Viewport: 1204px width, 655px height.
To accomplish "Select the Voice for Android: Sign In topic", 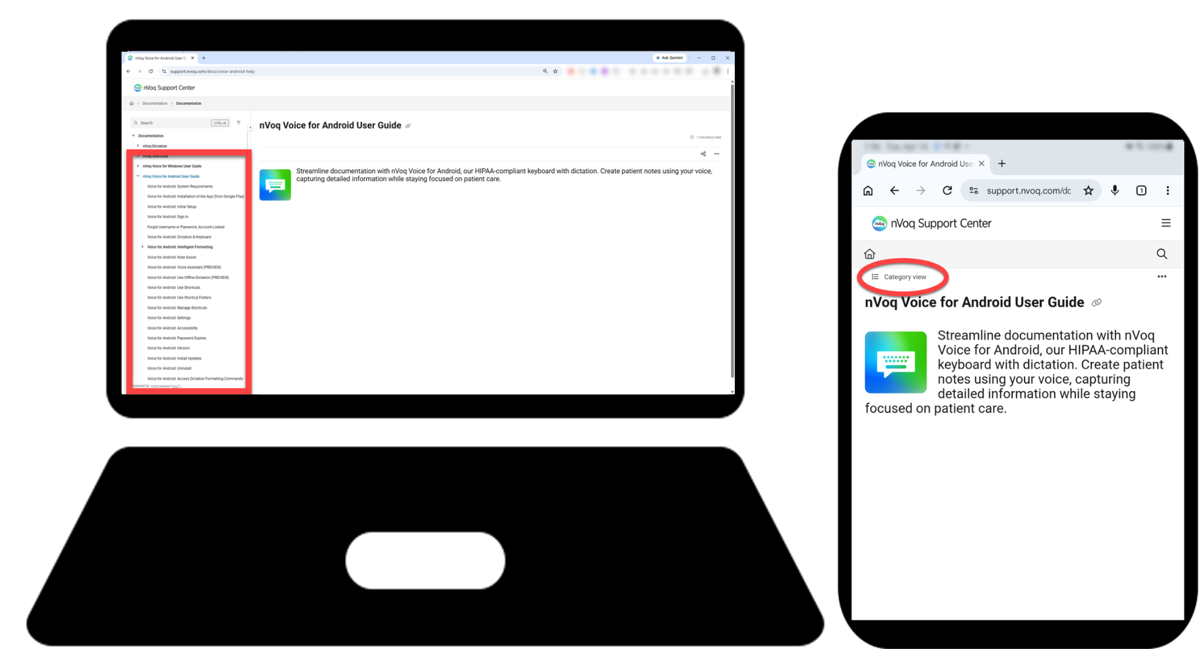I will pos(168,216).
